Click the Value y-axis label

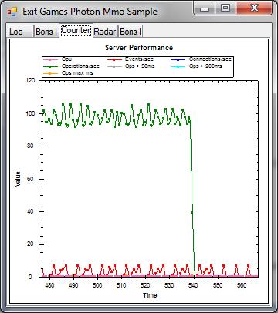pyautogui.click(x=18, y=179)
